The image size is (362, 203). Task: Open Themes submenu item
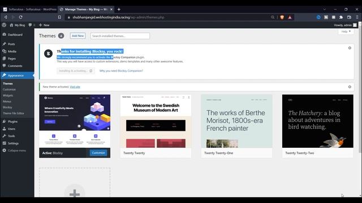point(8,83)
